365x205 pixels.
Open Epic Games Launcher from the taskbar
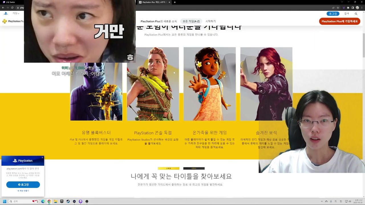pos(62,201)
